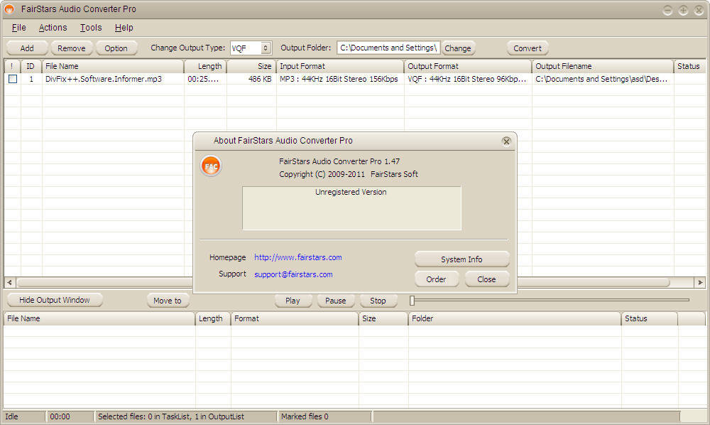
Task: Click the Length column header in task list
Action: pyautogui.click(x=206, y=66)
